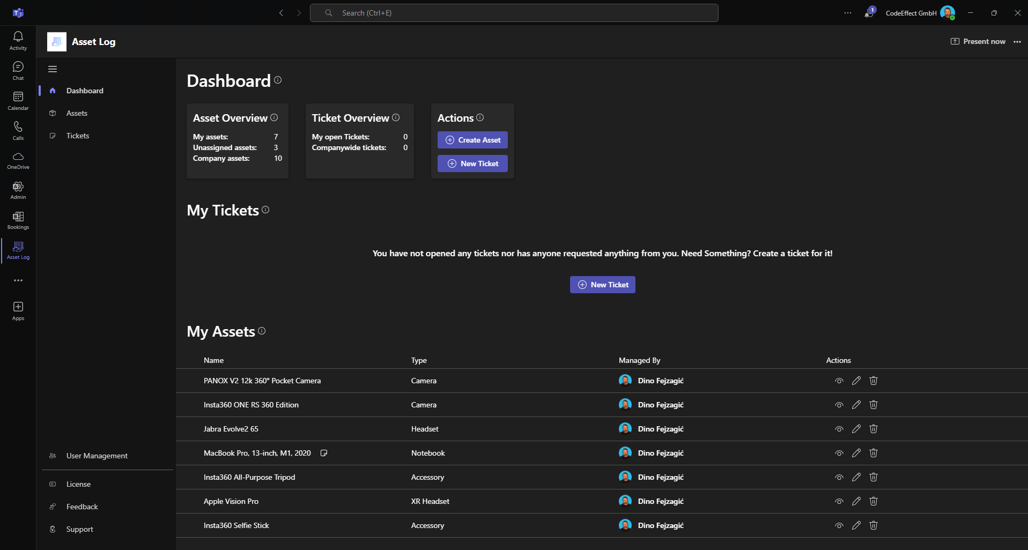Open the Bookings app from the sidebar
The height and width of the screenshot is (550, 1028).
coord(18,220)
